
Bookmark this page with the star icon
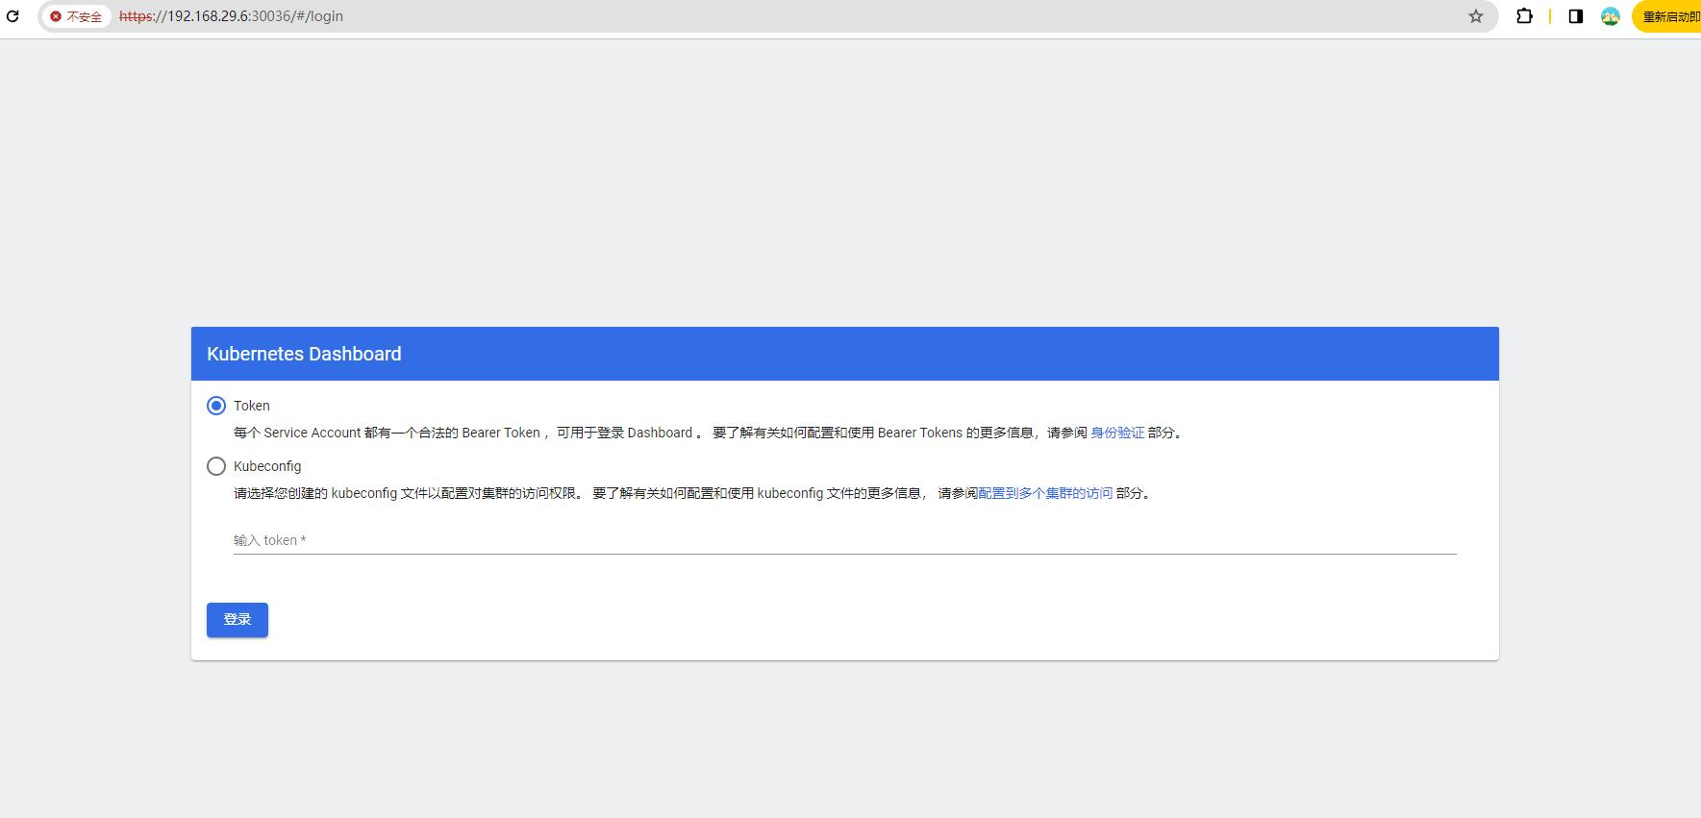click(x=1475, y=16)
